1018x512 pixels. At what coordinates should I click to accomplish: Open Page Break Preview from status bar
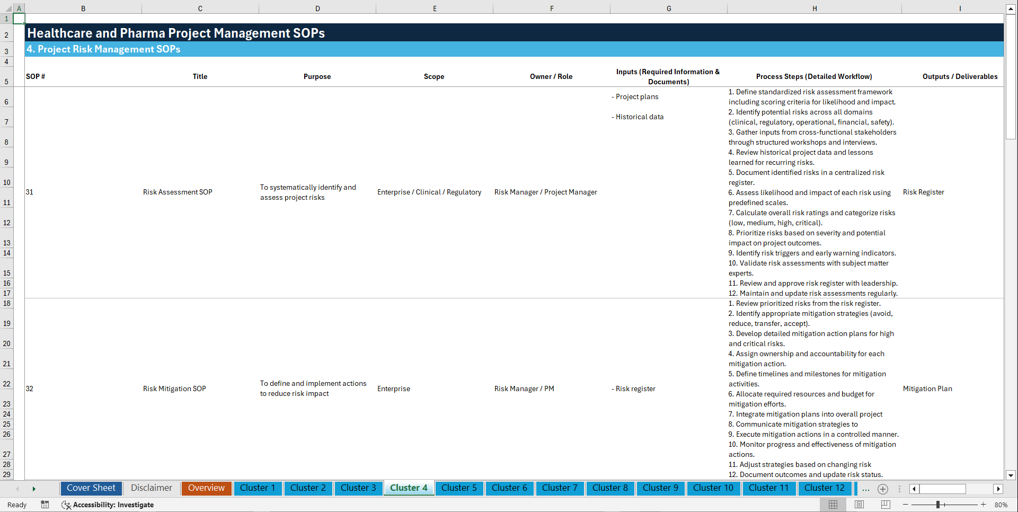(885, 505)
